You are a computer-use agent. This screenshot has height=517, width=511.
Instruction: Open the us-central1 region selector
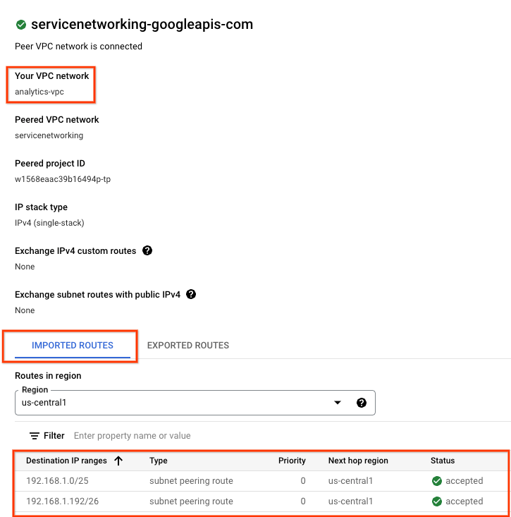tap(176, 403)
